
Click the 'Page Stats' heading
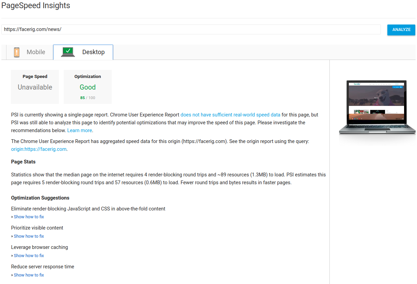point(23,162)
